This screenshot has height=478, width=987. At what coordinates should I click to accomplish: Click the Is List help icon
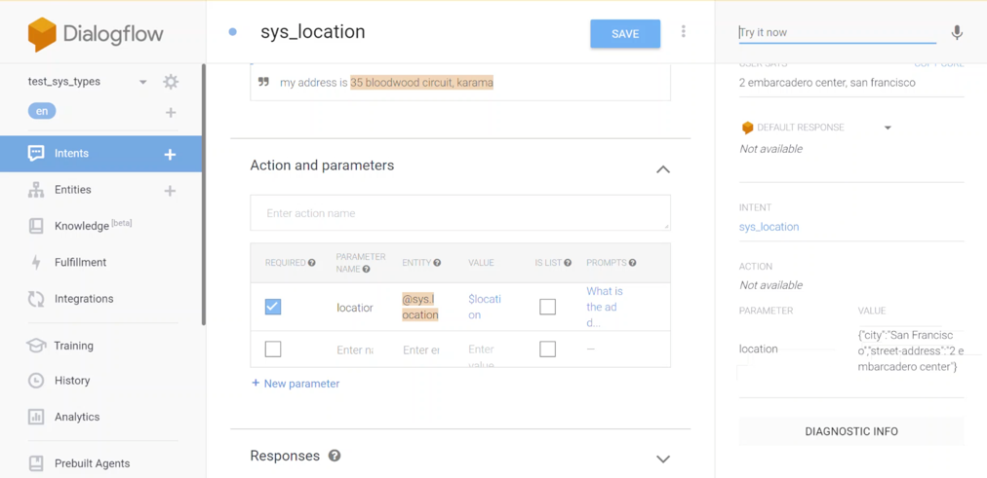[x=568, y=263]
